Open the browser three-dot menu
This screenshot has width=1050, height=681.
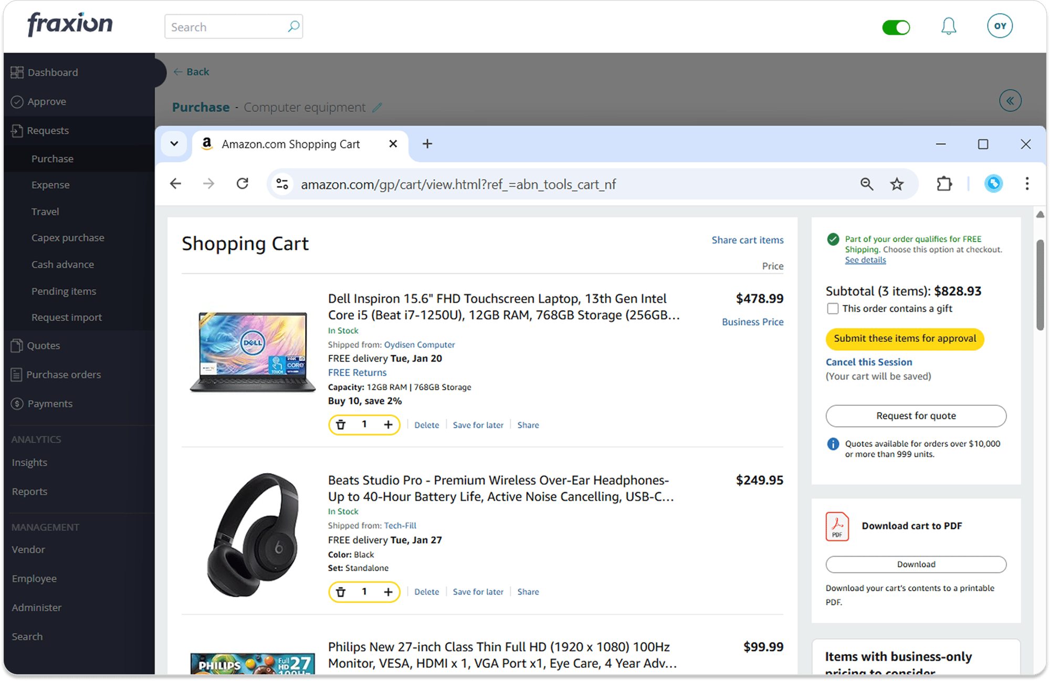coord(1027,184)
